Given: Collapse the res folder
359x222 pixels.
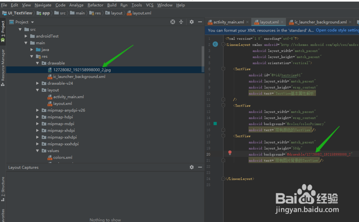Looking at the screenshot, I should click(32, 56).
